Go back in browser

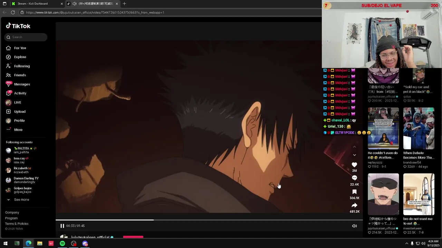[x=4, y=12]
